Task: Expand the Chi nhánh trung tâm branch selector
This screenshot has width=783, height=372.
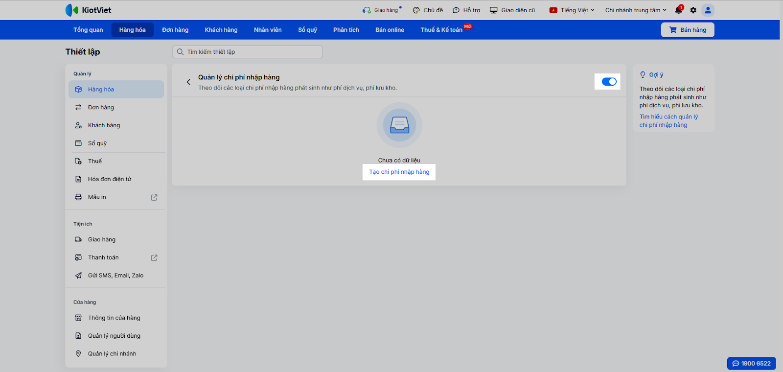Action: (x=636, y=10)
